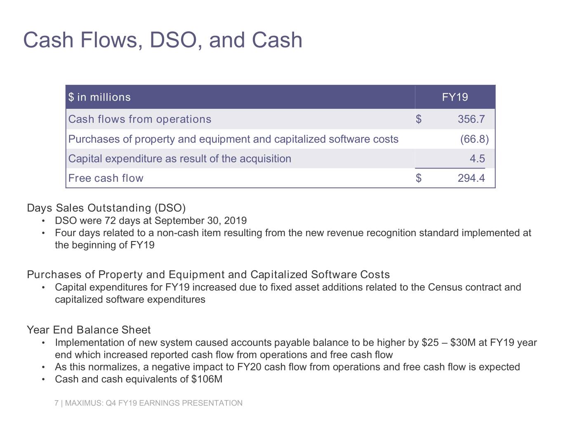The image size is (563, 422).
Task: Click the footer 'MAXIMUS: Q4 FY19 EARNINGS PRESENTATION'
Action: coord(153,403)
